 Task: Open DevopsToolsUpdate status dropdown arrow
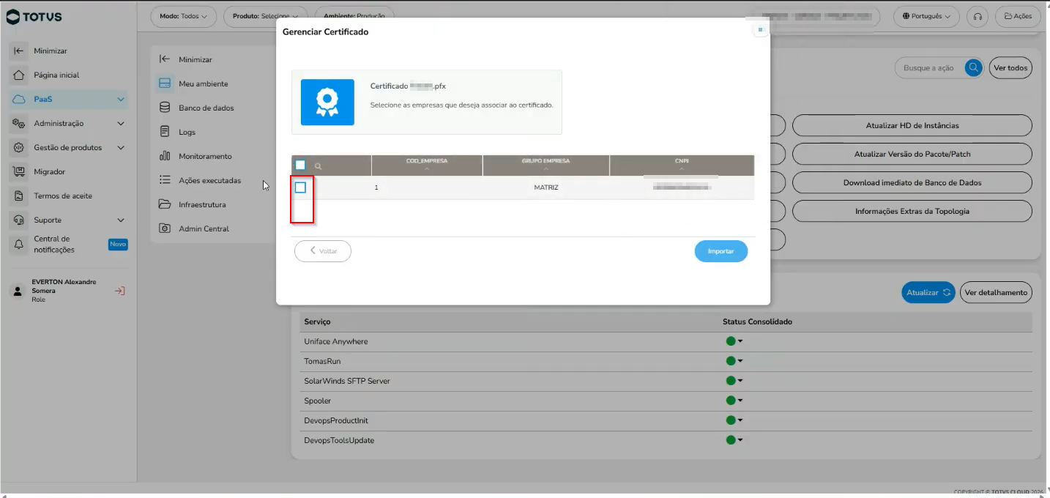click(740, 440)
